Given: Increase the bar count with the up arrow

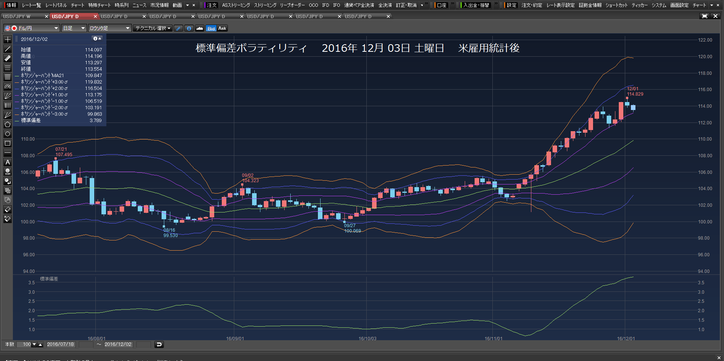Looking at the screenshot, I should coord(40,344).
